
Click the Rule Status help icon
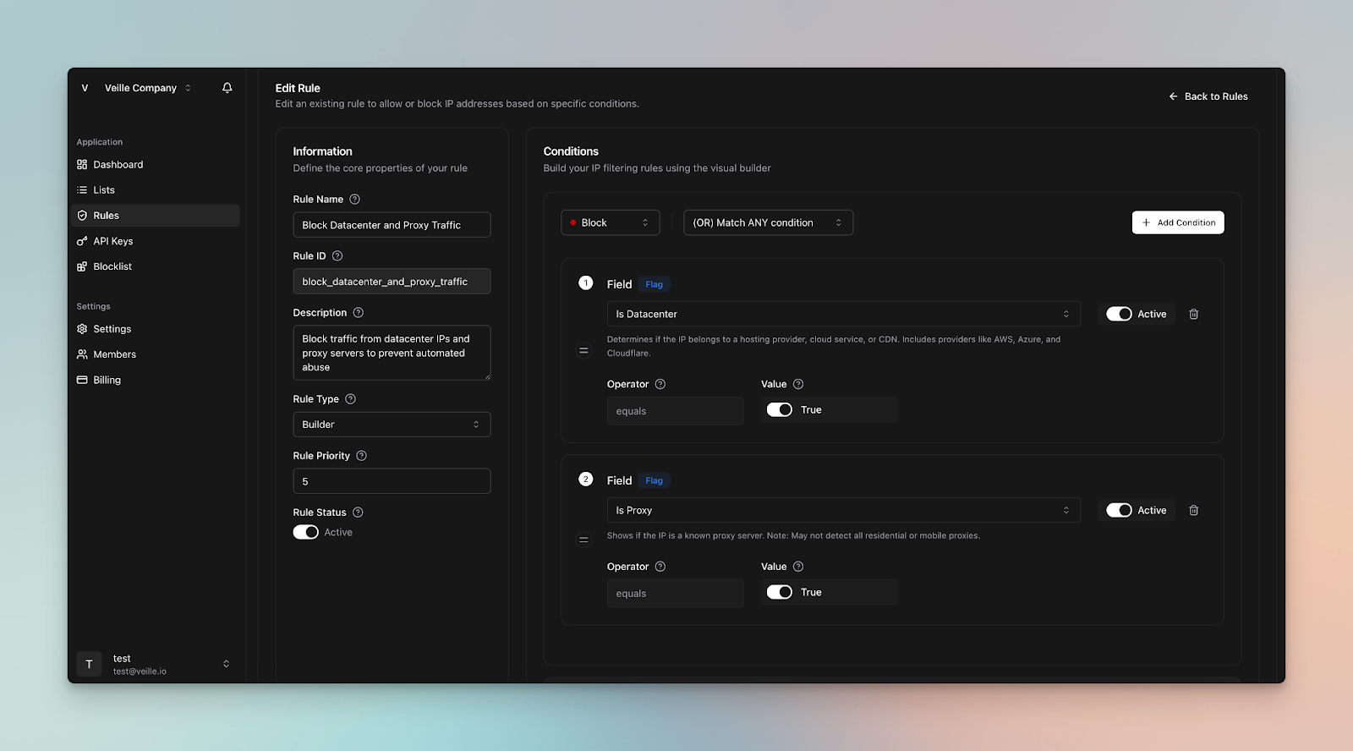[359, 513]
